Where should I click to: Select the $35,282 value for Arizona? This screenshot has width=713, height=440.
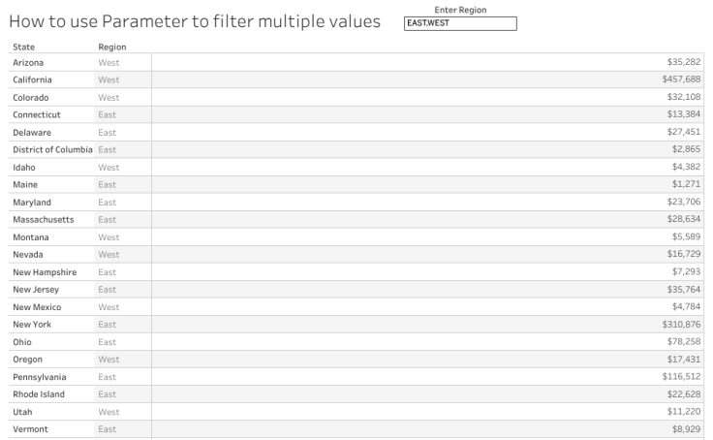click(683, 62)
